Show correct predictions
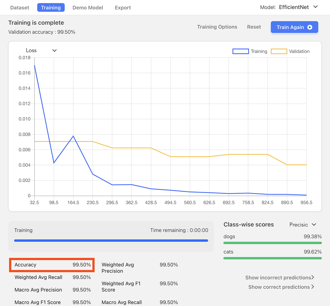330x306 pixels. (281, 287)
